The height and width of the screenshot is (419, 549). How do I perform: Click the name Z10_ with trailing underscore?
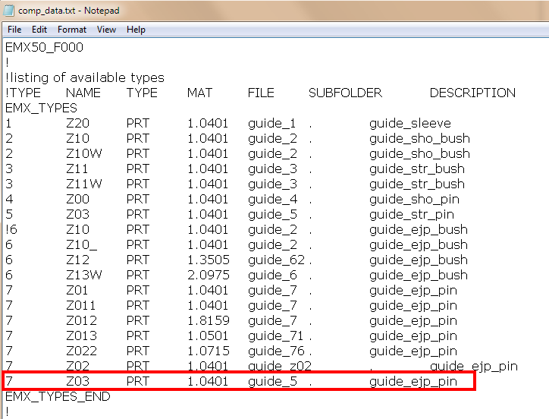coord(81,244)
